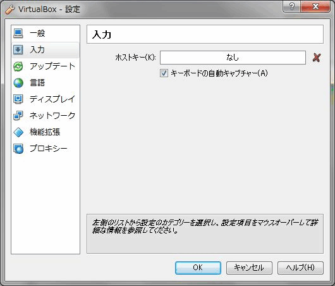Click the 一般 monitor icon in sidebar
The width and height of the screenshot is (335, 286).
[18, 33]
